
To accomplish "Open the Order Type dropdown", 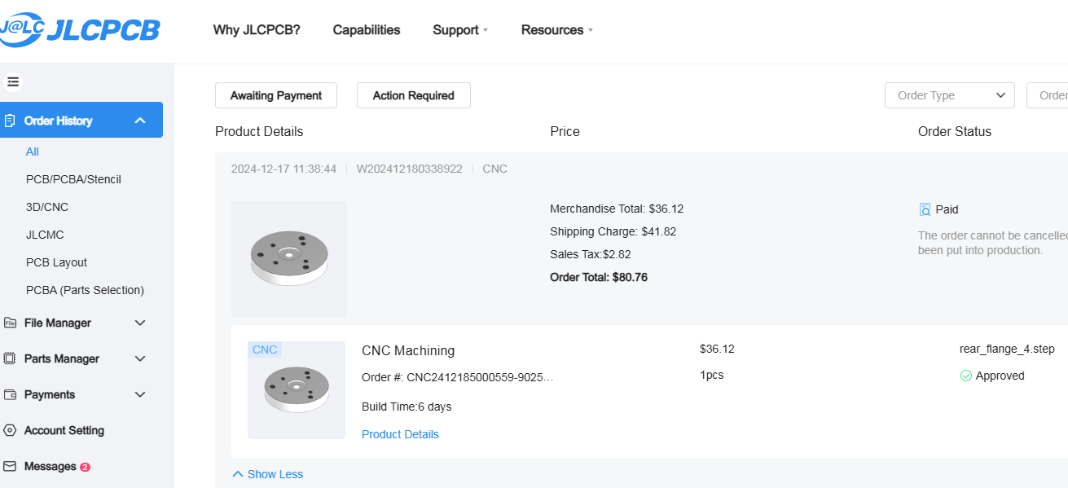I will (x=949, y=95).
